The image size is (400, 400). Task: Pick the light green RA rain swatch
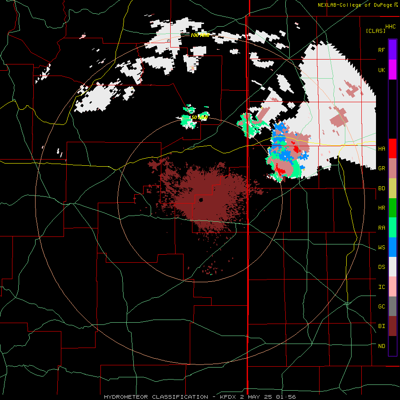pos(392,228)
